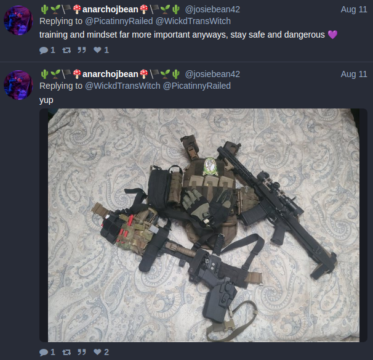Open @PicatinnyRailed mention in first tweet
The height and width of the screenshot is (360, 373).
[119, 21]
